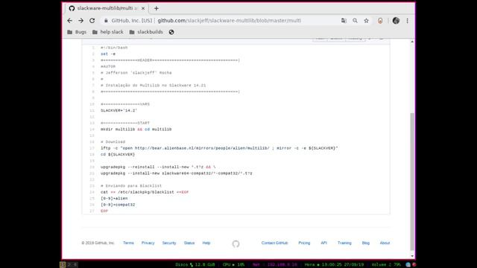This screenshot has height=268, width=477.
Task: Click the page vertical scrollbar thumb
Action: tap(412, 182)
